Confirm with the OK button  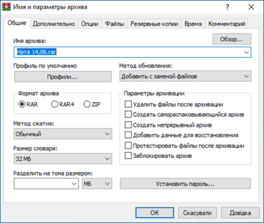pos(155,213)
